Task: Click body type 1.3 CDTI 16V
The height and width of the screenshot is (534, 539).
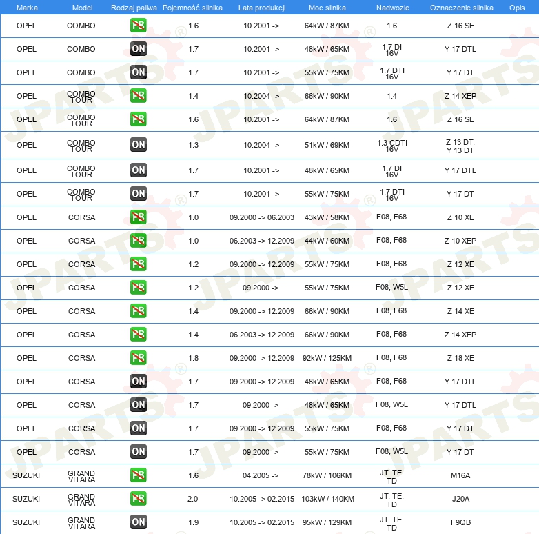Action: click(x=392, y=146)
